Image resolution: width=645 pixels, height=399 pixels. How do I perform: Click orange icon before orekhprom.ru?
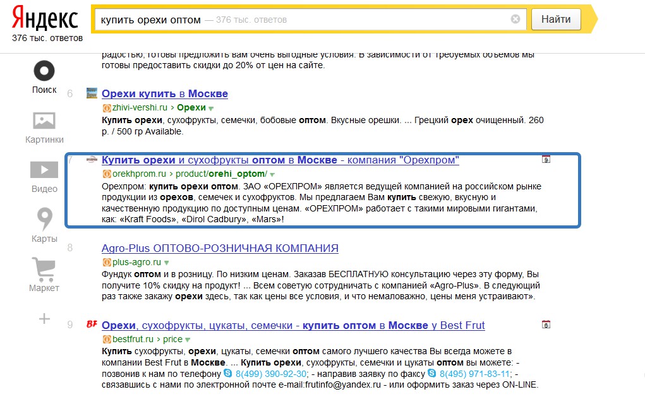click(x=107, y=174)
